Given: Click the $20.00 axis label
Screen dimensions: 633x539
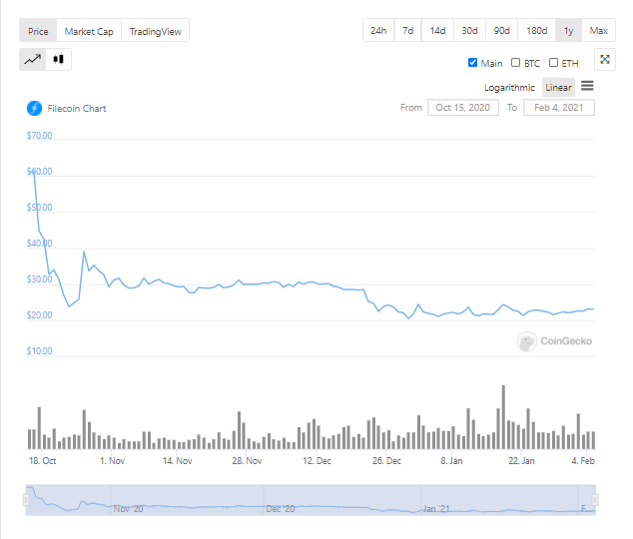Looking at the screenshot, I should click(x=39, y=315).
